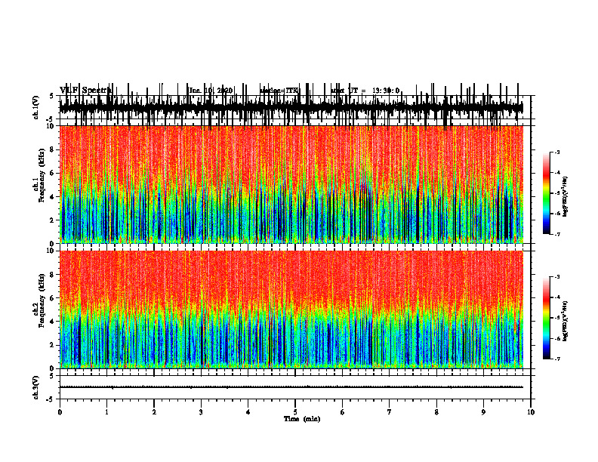Viewport: 598px width, 462px height.
Task: Click the time axis tick label "10"
Action: (x=531, y=412)
